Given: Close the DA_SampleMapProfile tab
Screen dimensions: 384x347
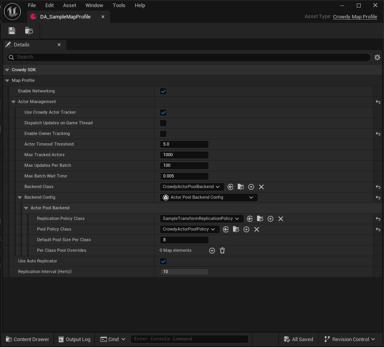Looking at the screenshot, I should click(x=103, y=17).
